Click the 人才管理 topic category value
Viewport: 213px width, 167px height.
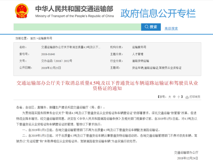(137, 54)
